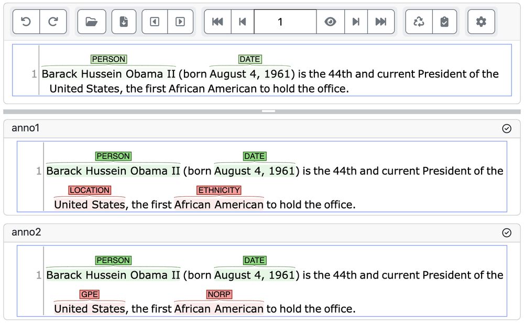The width and height of the screenshot is (524, 323).
Task: Select the GPE label in anno2
Action: pyautogui.click(x=89, y=294)
